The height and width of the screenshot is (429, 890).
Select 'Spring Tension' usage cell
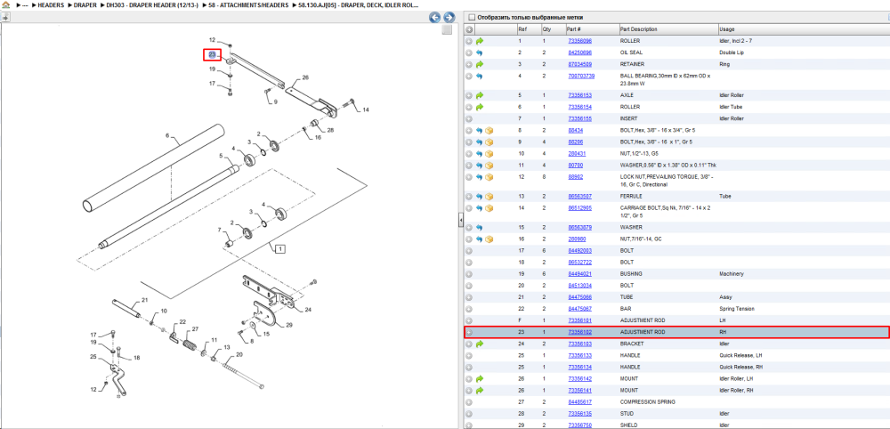pyautogui.click(x=736, y=309)
